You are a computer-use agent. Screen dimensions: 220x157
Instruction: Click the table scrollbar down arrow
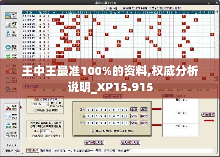(216, 79)
